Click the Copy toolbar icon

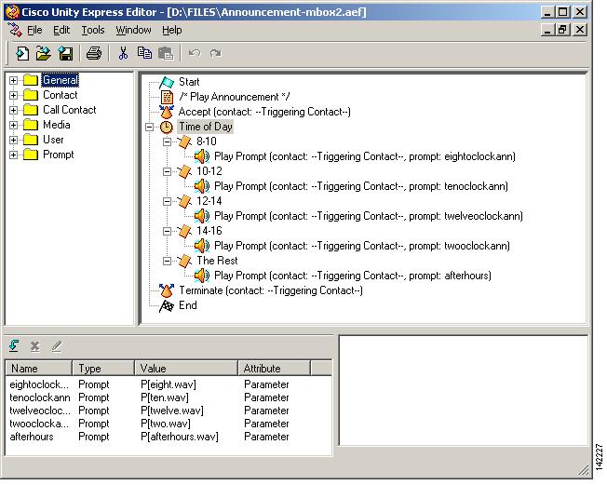coord(145,53)
